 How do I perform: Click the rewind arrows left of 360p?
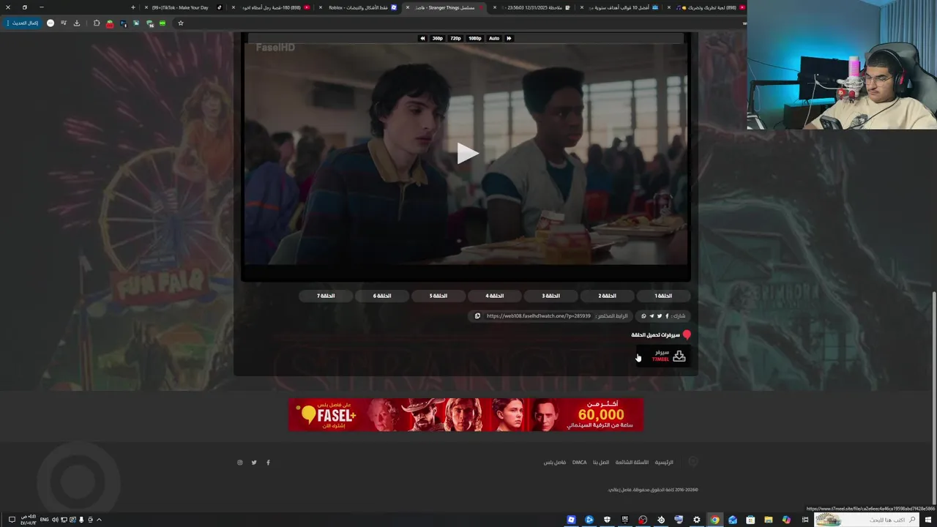tap(422, 38)
